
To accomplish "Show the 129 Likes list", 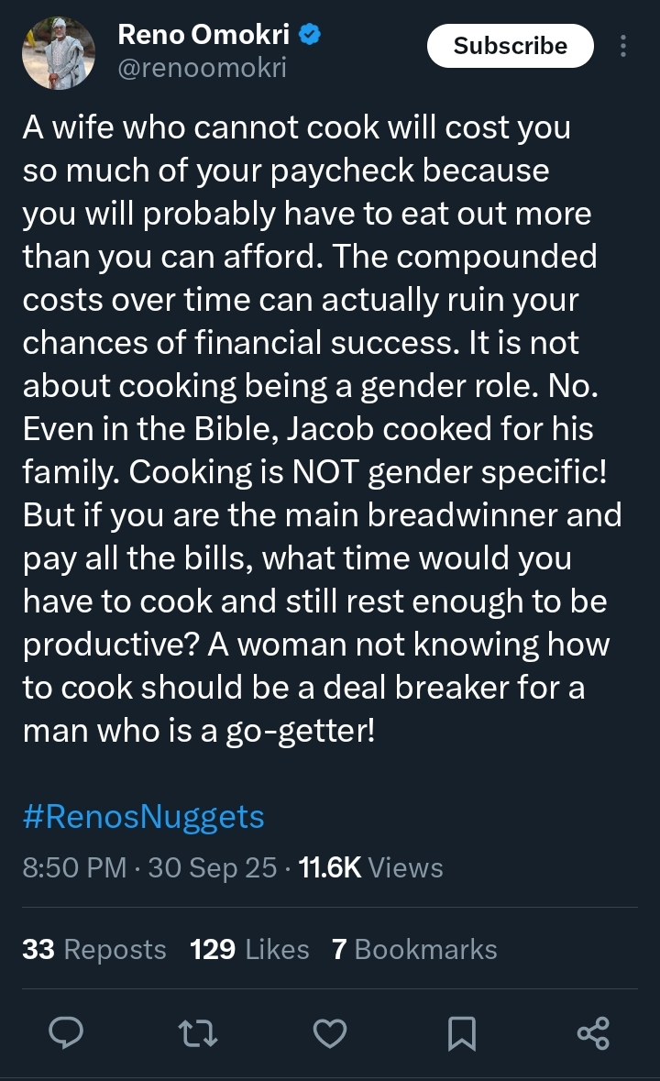I will [249, 949].
